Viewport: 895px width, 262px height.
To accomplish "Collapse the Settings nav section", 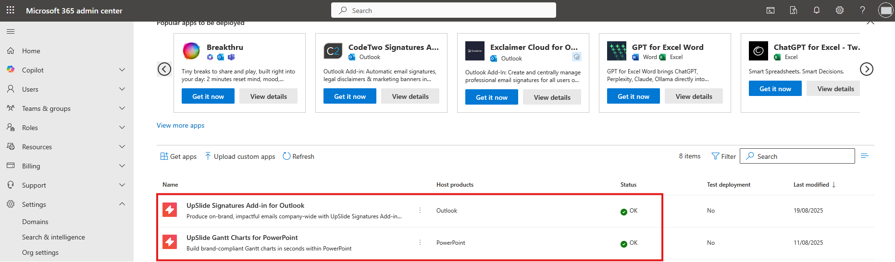I will click(x=122, y=204).
